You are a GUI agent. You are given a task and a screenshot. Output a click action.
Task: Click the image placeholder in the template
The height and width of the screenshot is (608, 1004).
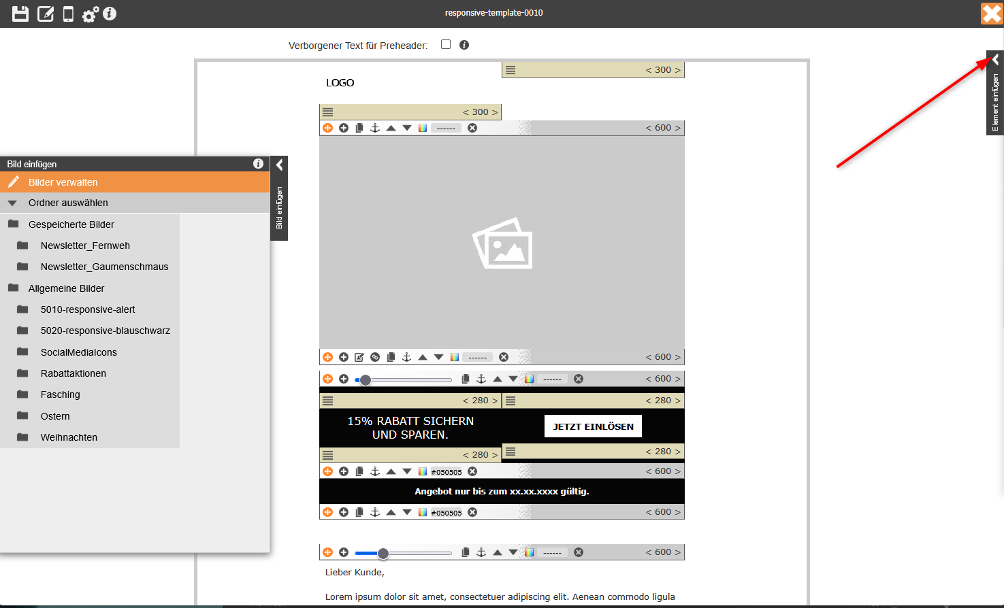(x=502, y=243)
